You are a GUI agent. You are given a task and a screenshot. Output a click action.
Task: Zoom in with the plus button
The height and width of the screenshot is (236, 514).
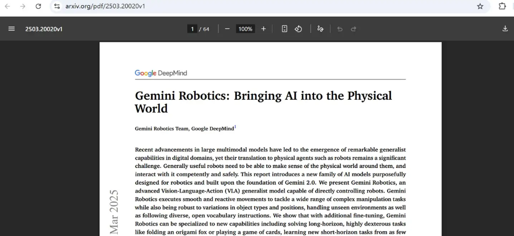(x=263, y=29)
